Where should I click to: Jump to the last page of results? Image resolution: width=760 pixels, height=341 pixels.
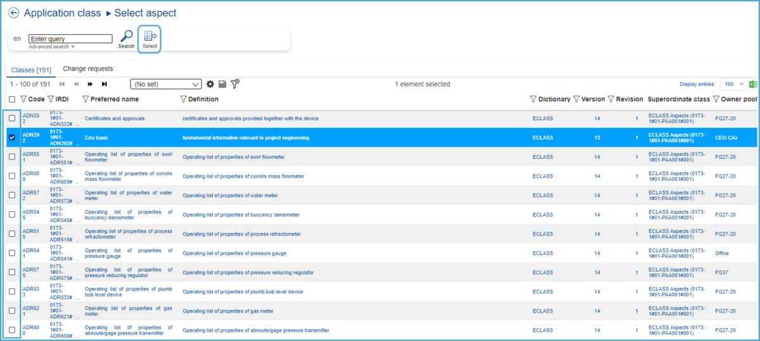tap(104, 84)
